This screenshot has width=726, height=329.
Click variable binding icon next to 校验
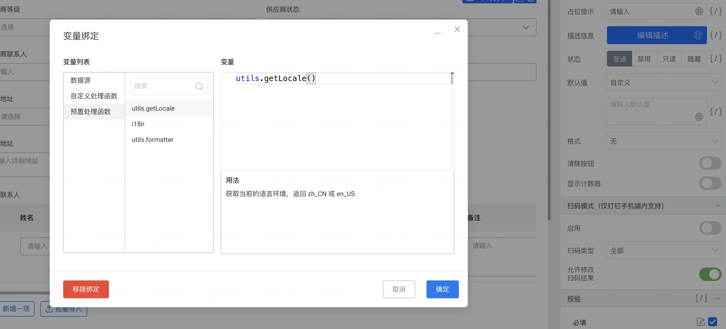click(x=701, y=298)
